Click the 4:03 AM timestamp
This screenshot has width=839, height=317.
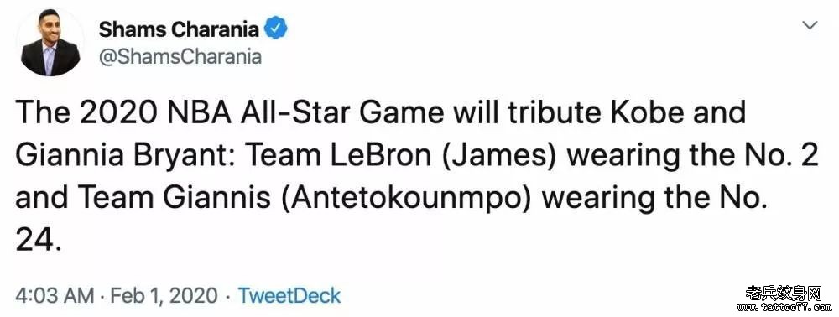[x=55, y=295]
